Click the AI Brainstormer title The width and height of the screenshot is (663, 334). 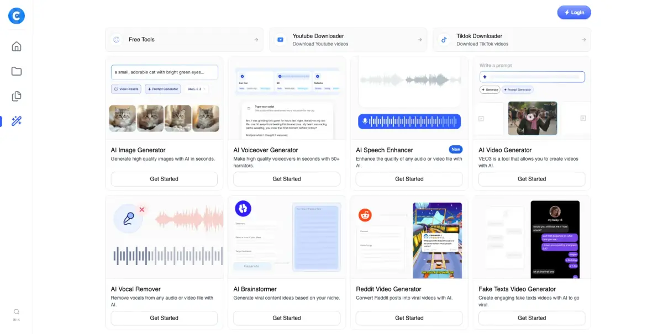(x=255, y=289)
